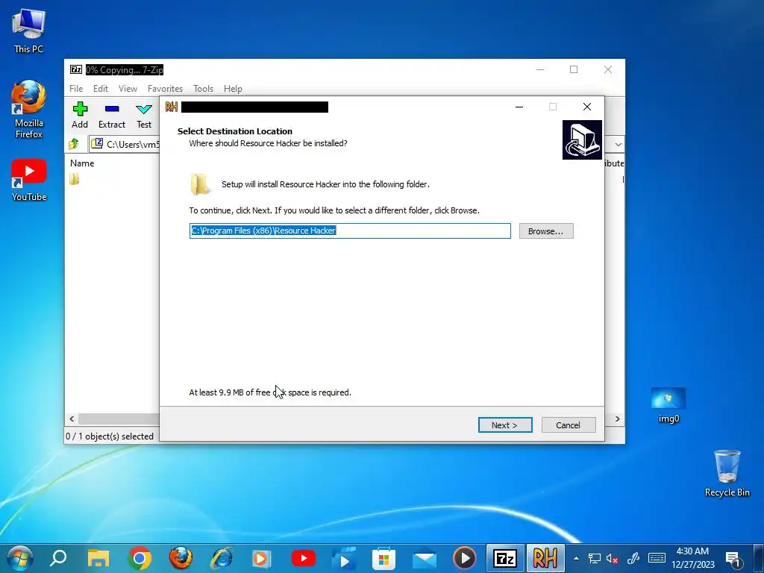Image resolution: width=764 pixels, height=573 pixels.
Task: Open the Start menu
Action: 20,558
